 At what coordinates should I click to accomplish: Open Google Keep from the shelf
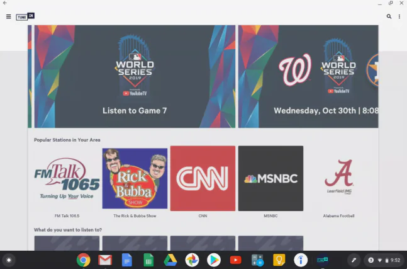[x=279, y=260]
